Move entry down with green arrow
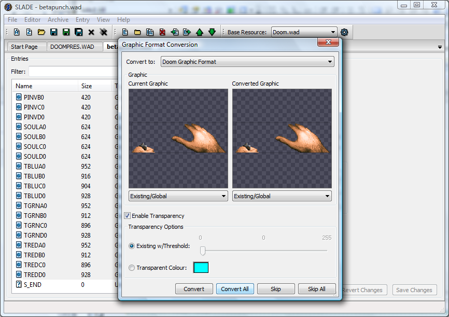 [x=212, y=32]
